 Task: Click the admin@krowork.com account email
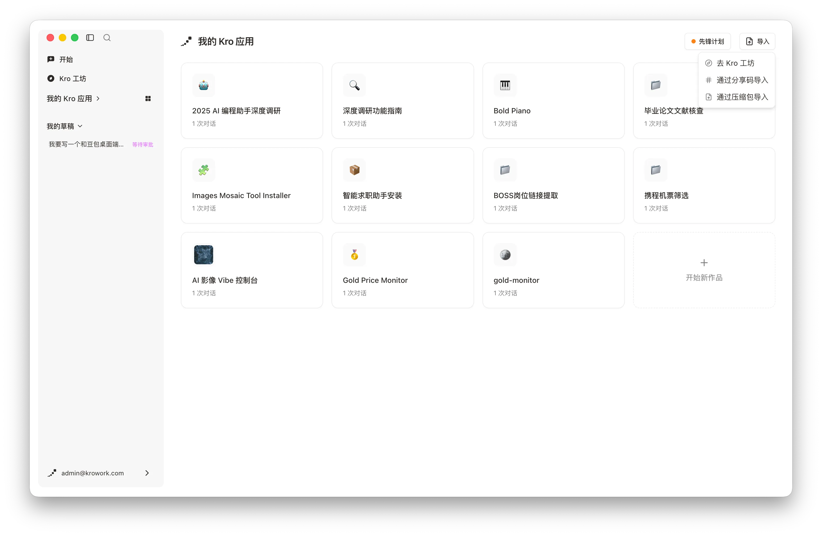(93, 473)
